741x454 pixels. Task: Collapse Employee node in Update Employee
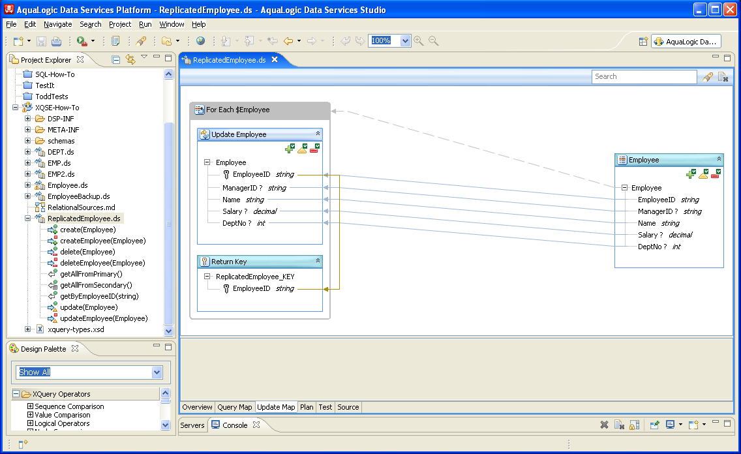pyautogui.click(x=207, y=162)
